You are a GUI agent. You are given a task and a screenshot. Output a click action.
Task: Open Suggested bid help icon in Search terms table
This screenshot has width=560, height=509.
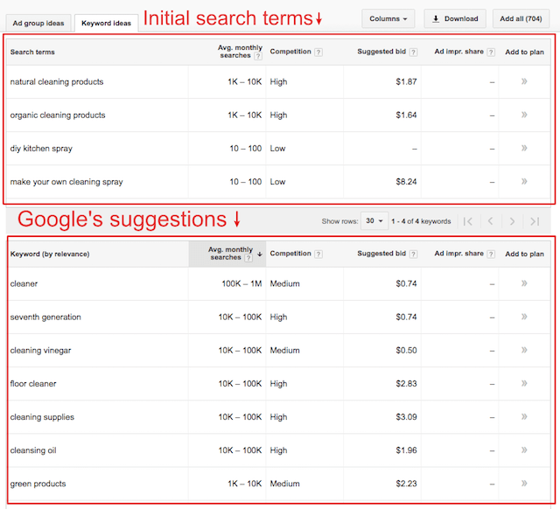413,52
